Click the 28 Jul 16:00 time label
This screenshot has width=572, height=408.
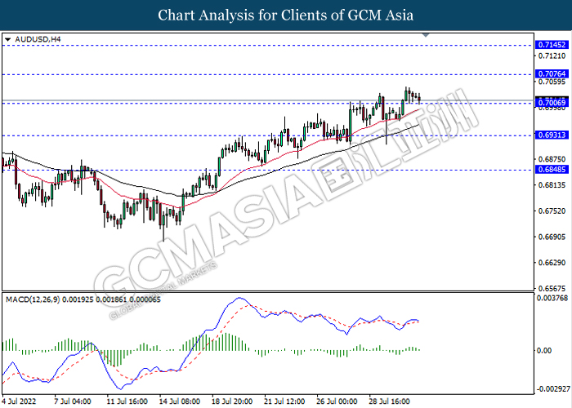390,401
